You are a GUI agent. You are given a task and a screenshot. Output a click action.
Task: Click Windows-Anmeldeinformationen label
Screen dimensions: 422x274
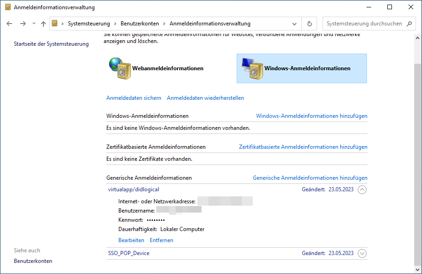307,68
